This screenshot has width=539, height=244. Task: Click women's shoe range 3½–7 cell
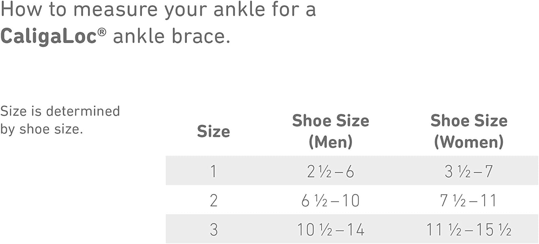tap(469, 172)
